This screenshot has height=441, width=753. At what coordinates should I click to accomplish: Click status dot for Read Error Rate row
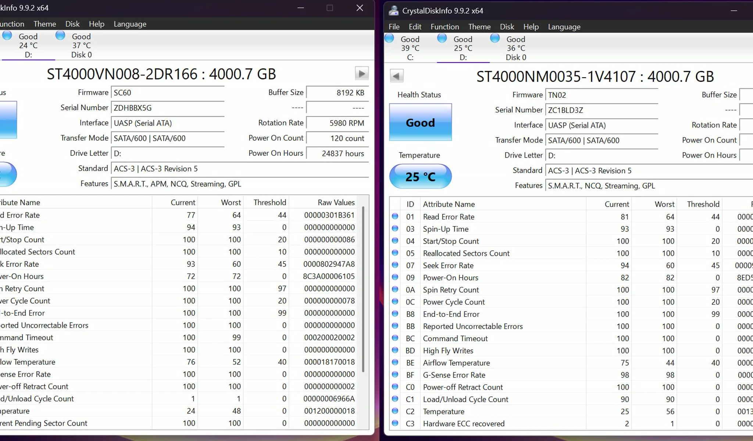(x=395, y=216)
